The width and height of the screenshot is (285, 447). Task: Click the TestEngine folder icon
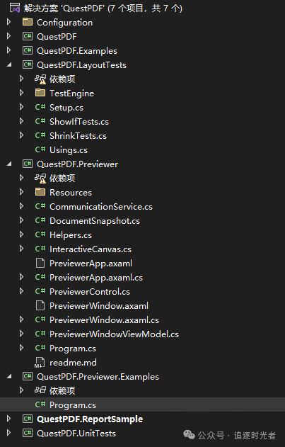[x=40, y=94]
